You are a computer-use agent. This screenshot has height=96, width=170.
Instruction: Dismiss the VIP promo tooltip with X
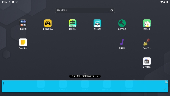click(98, 76)
